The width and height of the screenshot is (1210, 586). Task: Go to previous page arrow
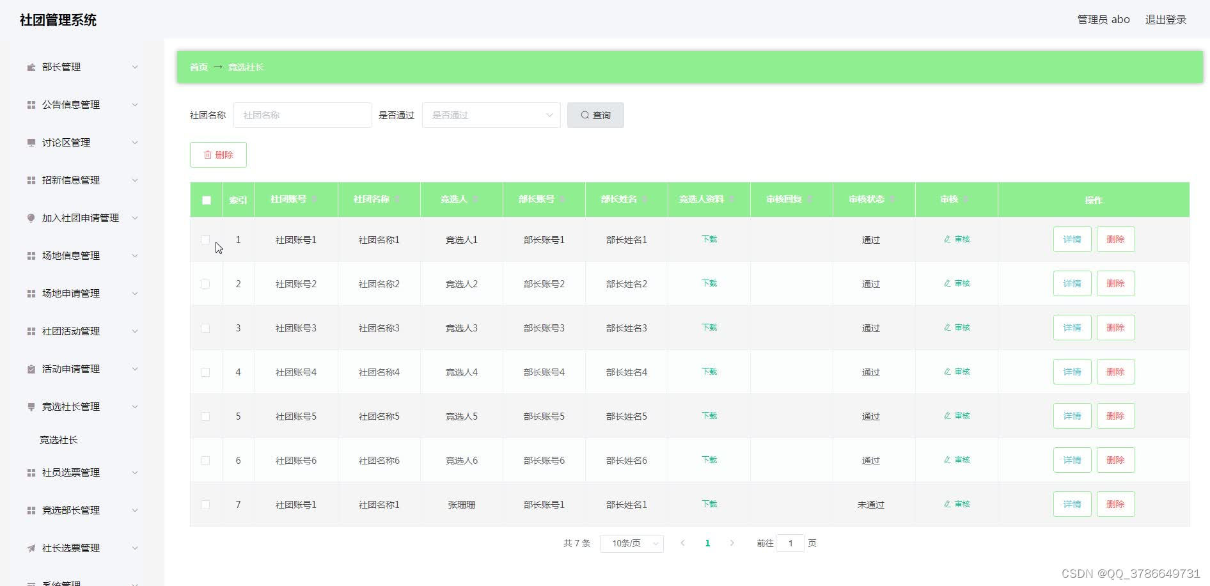682,543
